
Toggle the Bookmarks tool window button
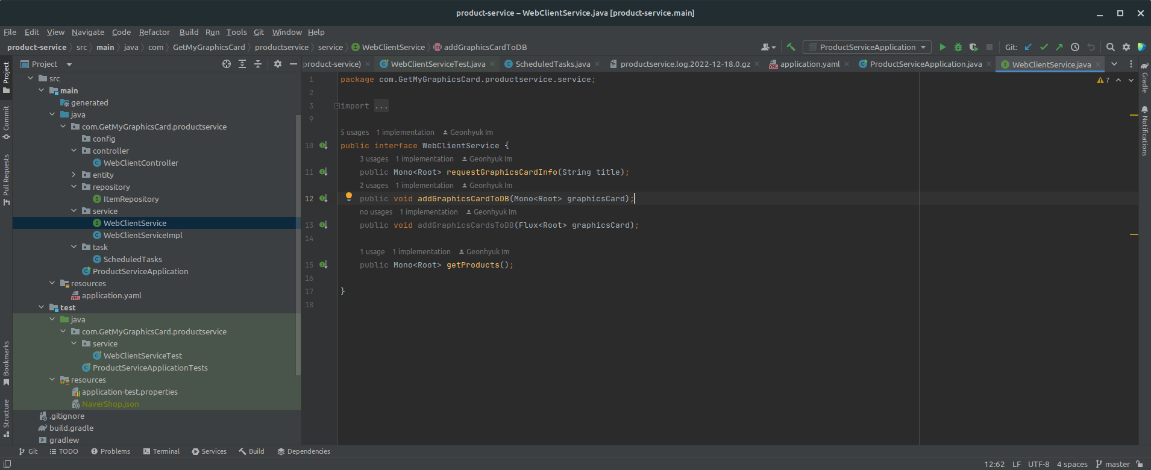6,363
